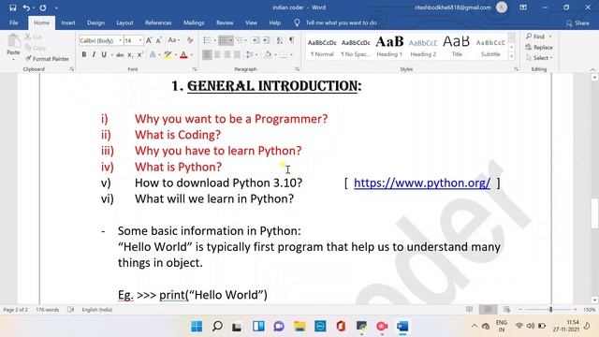The image size is (599, 337).
Task: Increase font size with Grow Font icon
Action: (149, 40)
